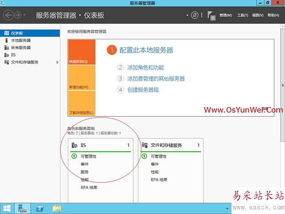The height and width of the screenshot is (214, 285).
Task: Click the IIS role tile icon
Action: [x=74, y=145]
